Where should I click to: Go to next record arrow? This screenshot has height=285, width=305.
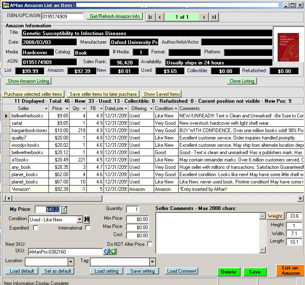coord(204,17)
